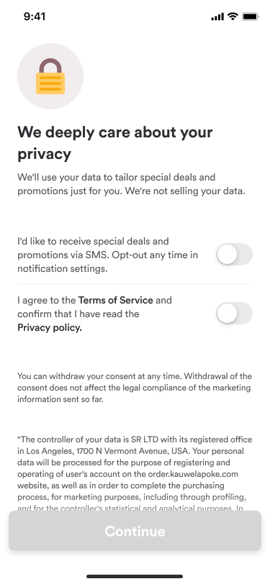The height and width of the screenshot is (584, 270).
Task: Tap the divider line between consent options
Action: click(x=135, y=284)
